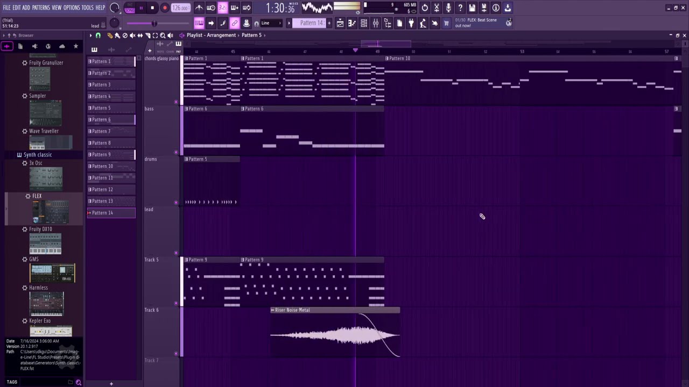689x387 pixels.
Task: Expand the Synth classic folder
Action: pyautogui.click(x=38, y=155)
